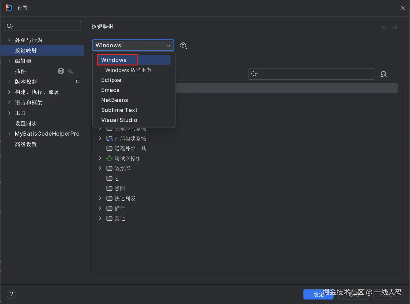The height and width of the screenshot is (304, 410).
Task: Expand the 调试器操作 tree node
Action: click(x=100, y=158)
